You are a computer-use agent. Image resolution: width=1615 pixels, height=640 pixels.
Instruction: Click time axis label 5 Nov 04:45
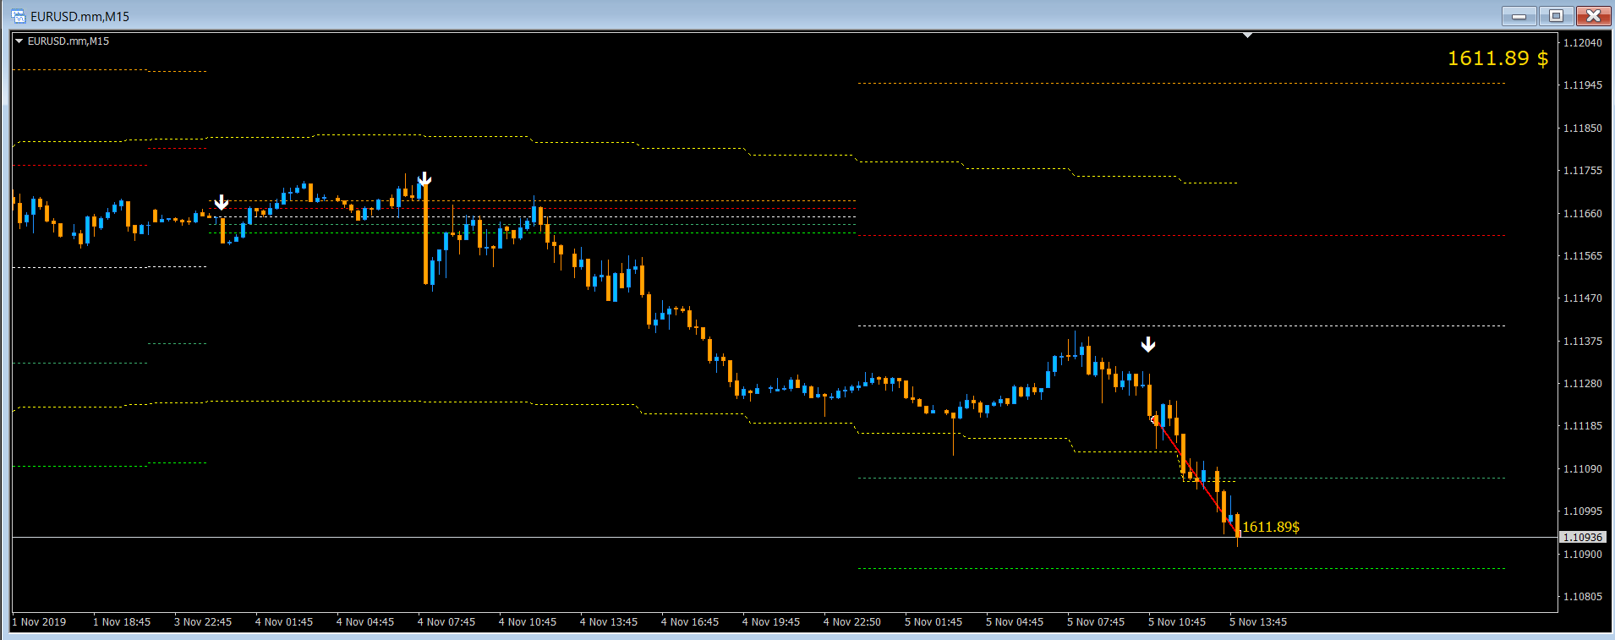coord(1015,622)
